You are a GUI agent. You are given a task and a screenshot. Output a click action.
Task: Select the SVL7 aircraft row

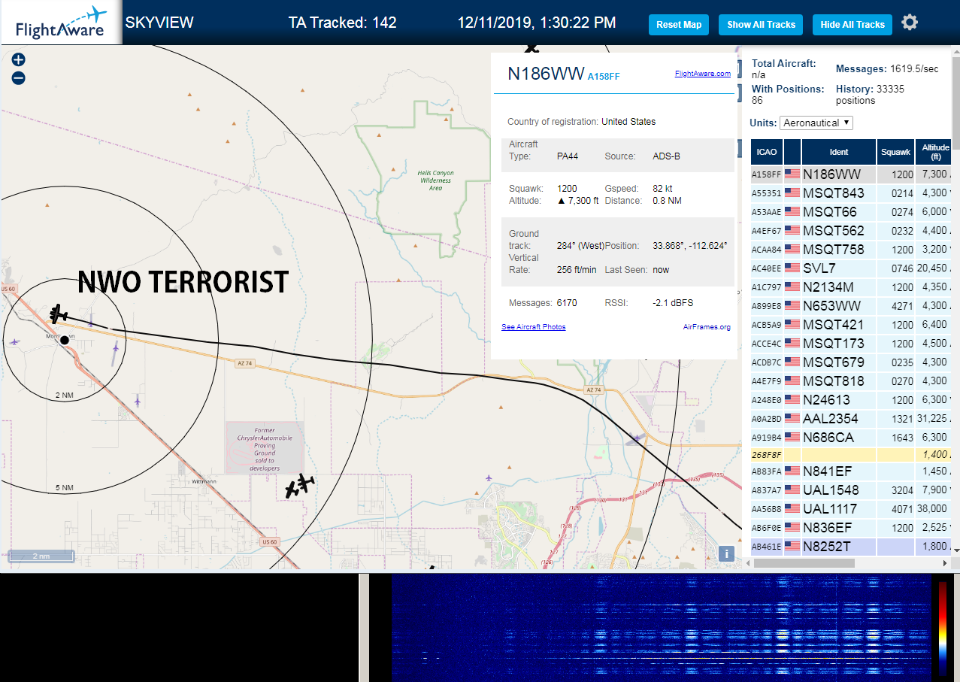pyautogui.click(x=852, y=268)
